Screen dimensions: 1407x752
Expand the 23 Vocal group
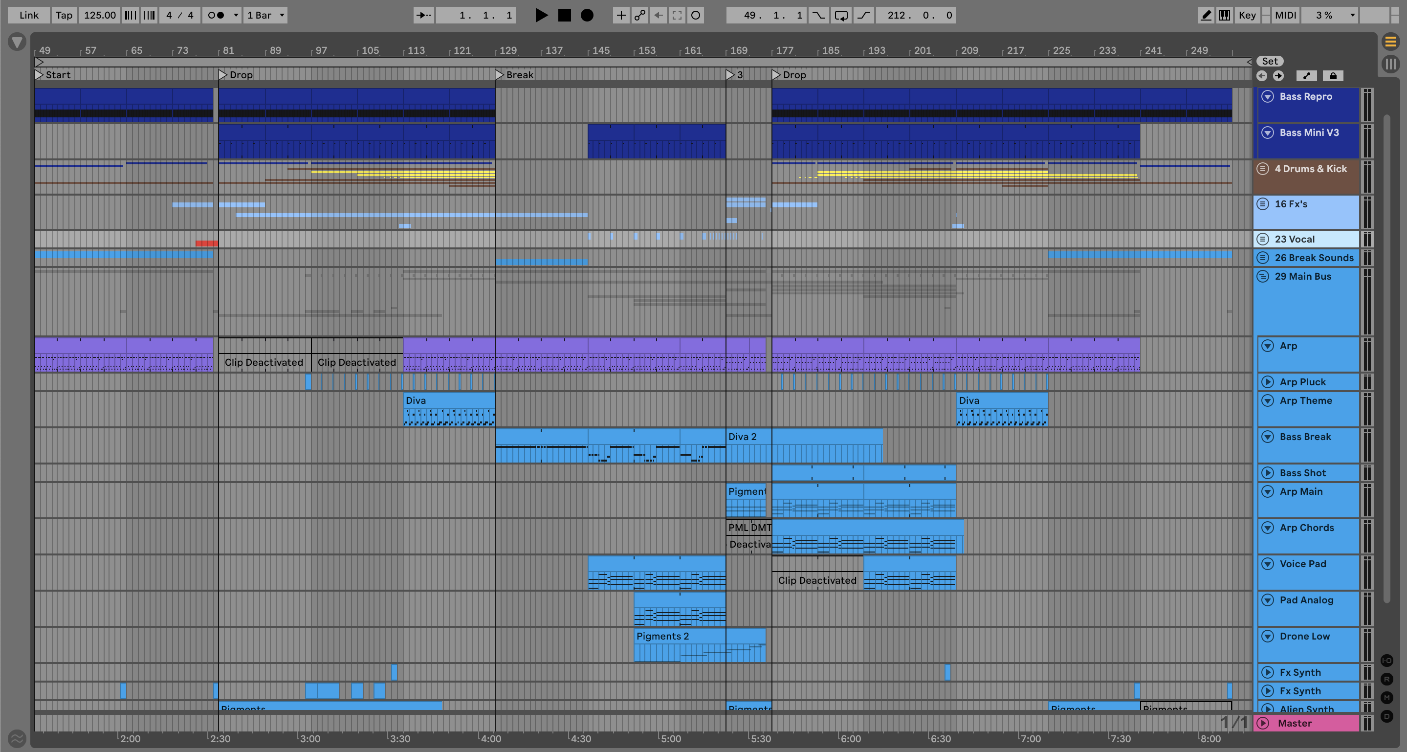pos(1263,239)
